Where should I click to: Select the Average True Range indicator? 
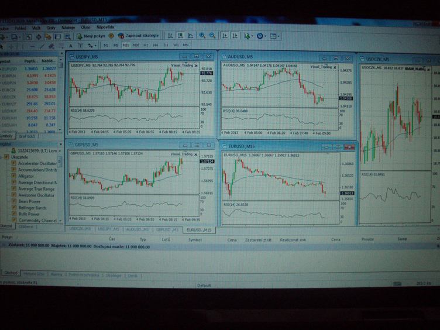[x=36, y=189]
